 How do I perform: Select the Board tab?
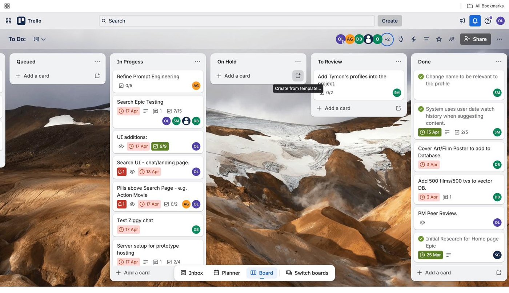[x=262, y=273]
